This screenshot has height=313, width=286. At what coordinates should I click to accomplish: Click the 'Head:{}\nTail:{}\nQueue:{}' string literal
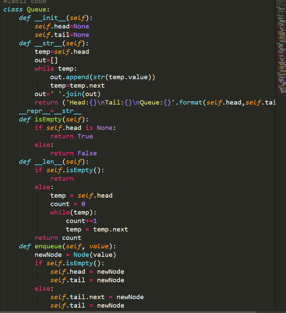point(120,103)
